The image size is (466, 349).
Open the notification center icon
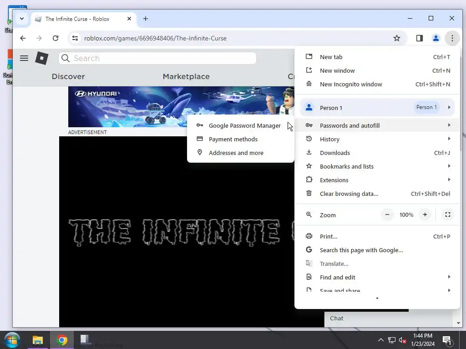(x=447, y=340)
